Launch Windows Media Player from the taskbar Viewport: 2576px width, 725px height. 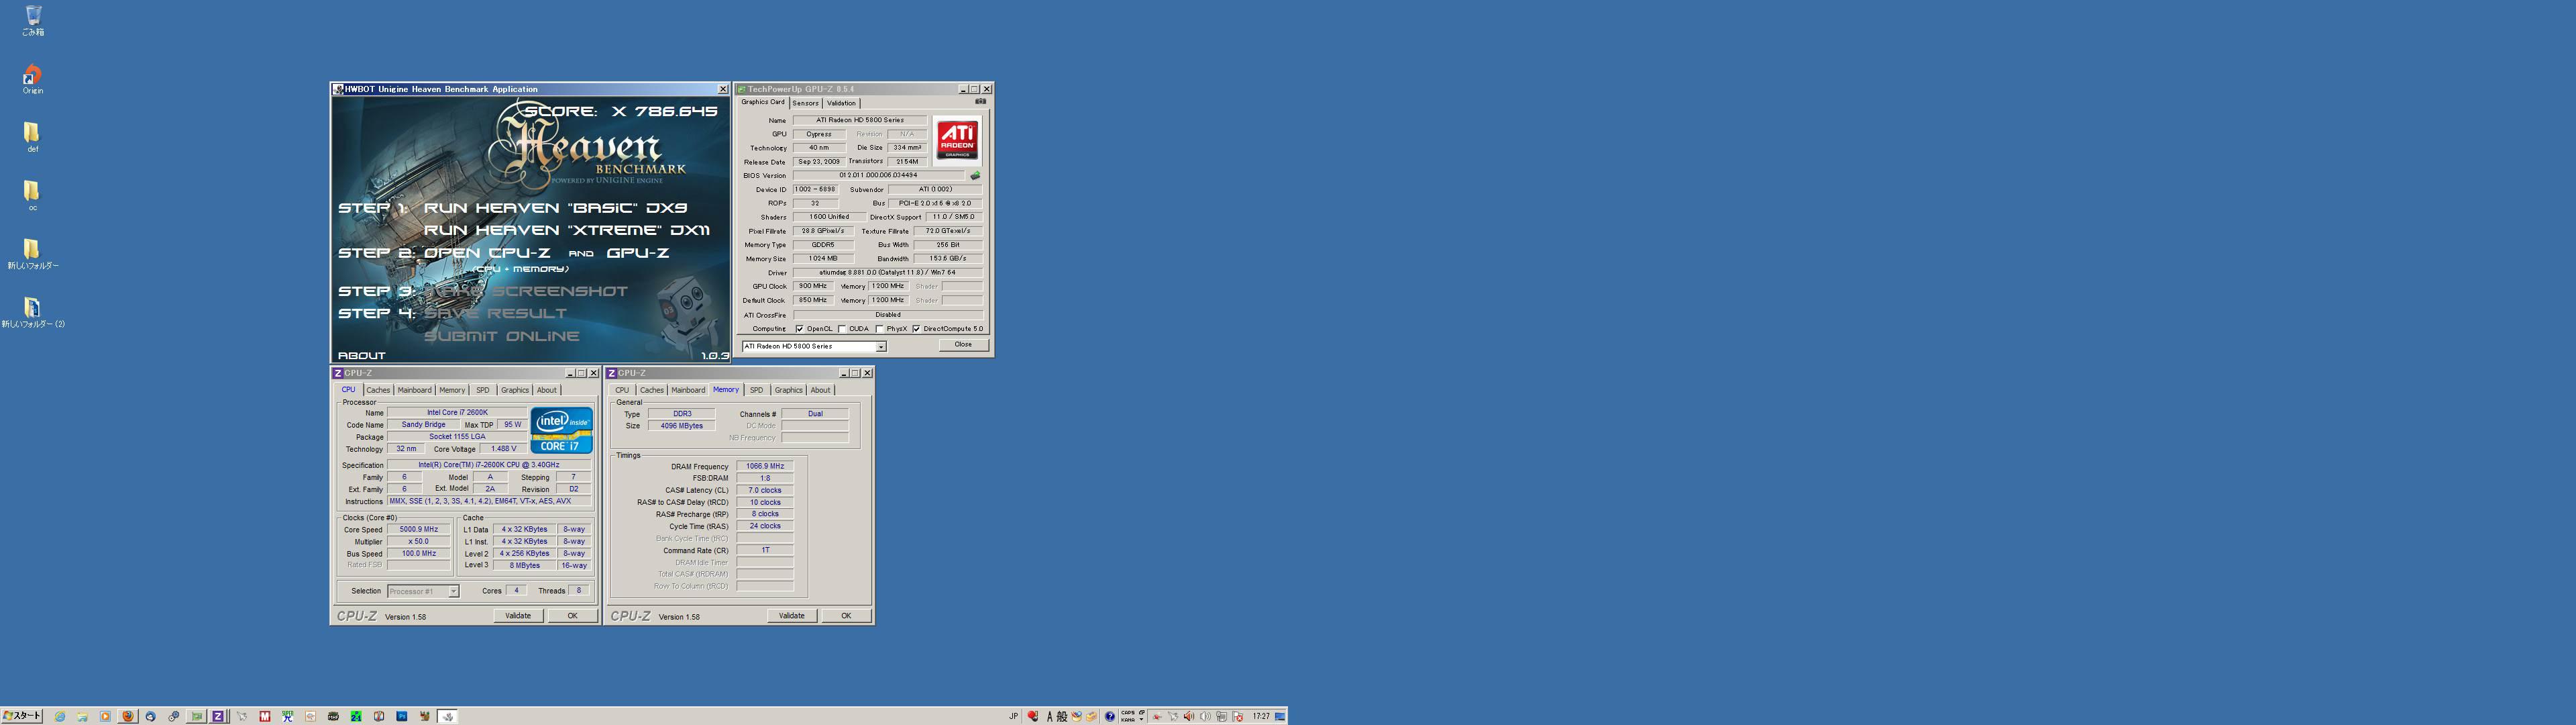click(x=105, y=716)
